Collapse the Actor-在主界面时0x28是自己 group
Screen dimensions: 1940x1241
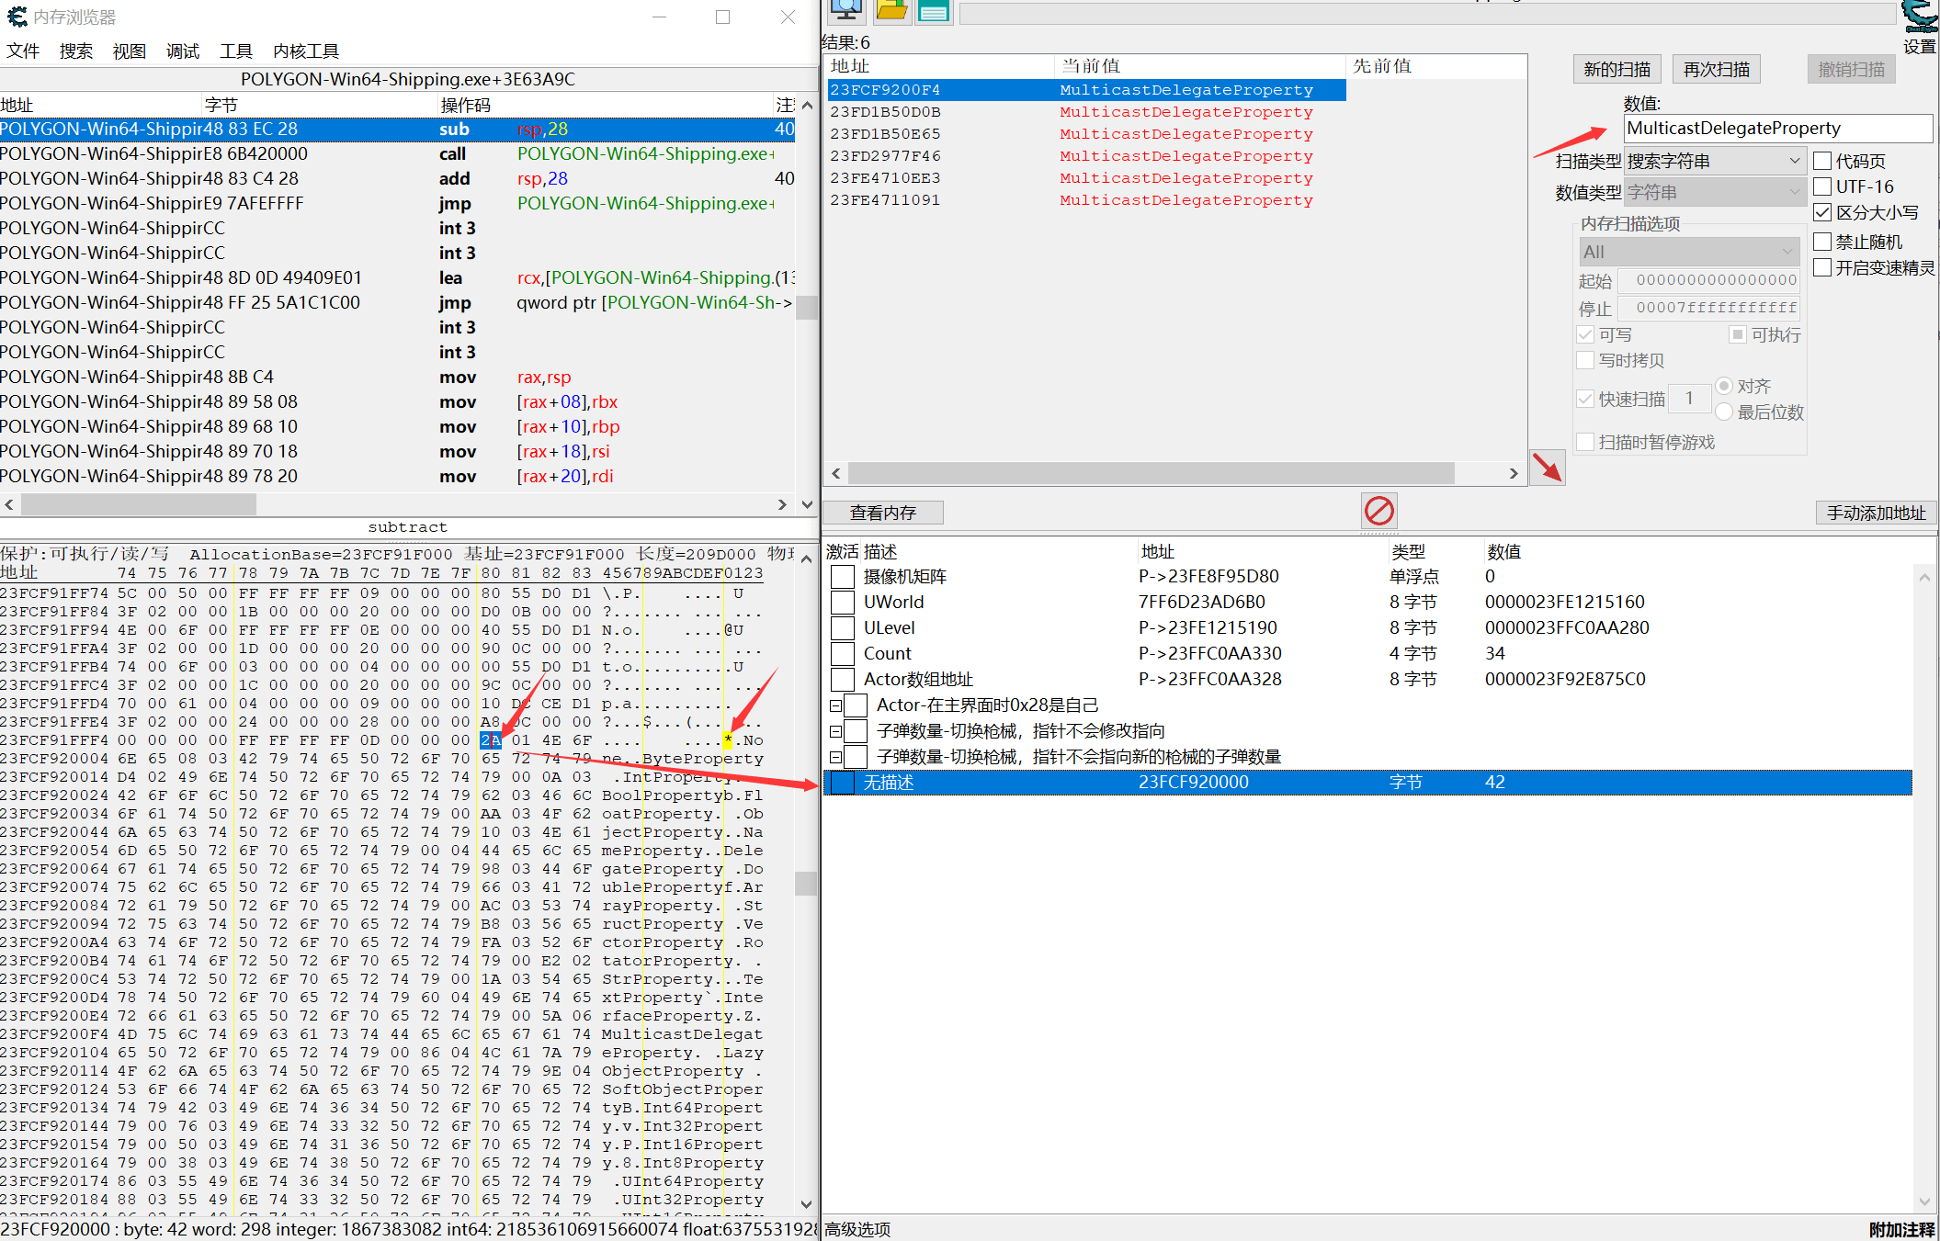(835, 705)
